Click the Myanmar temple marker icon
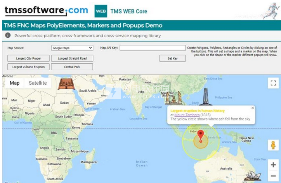This screenshot has width=281, height=183. click(173, 98)
